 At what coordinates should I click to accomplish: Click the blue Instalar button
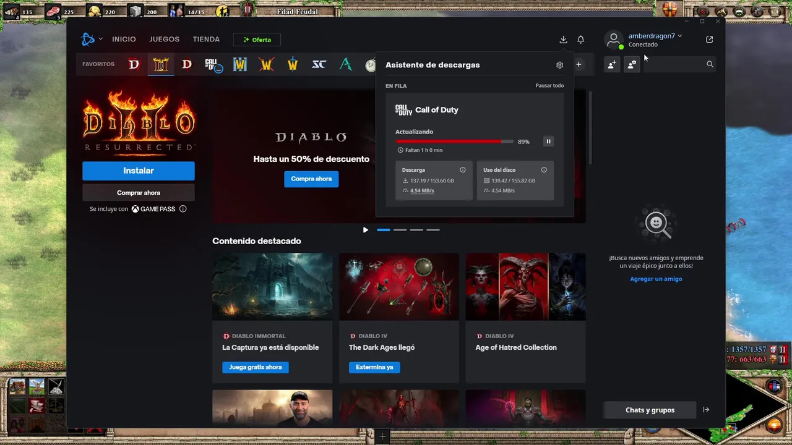click(x=139, y=171)
